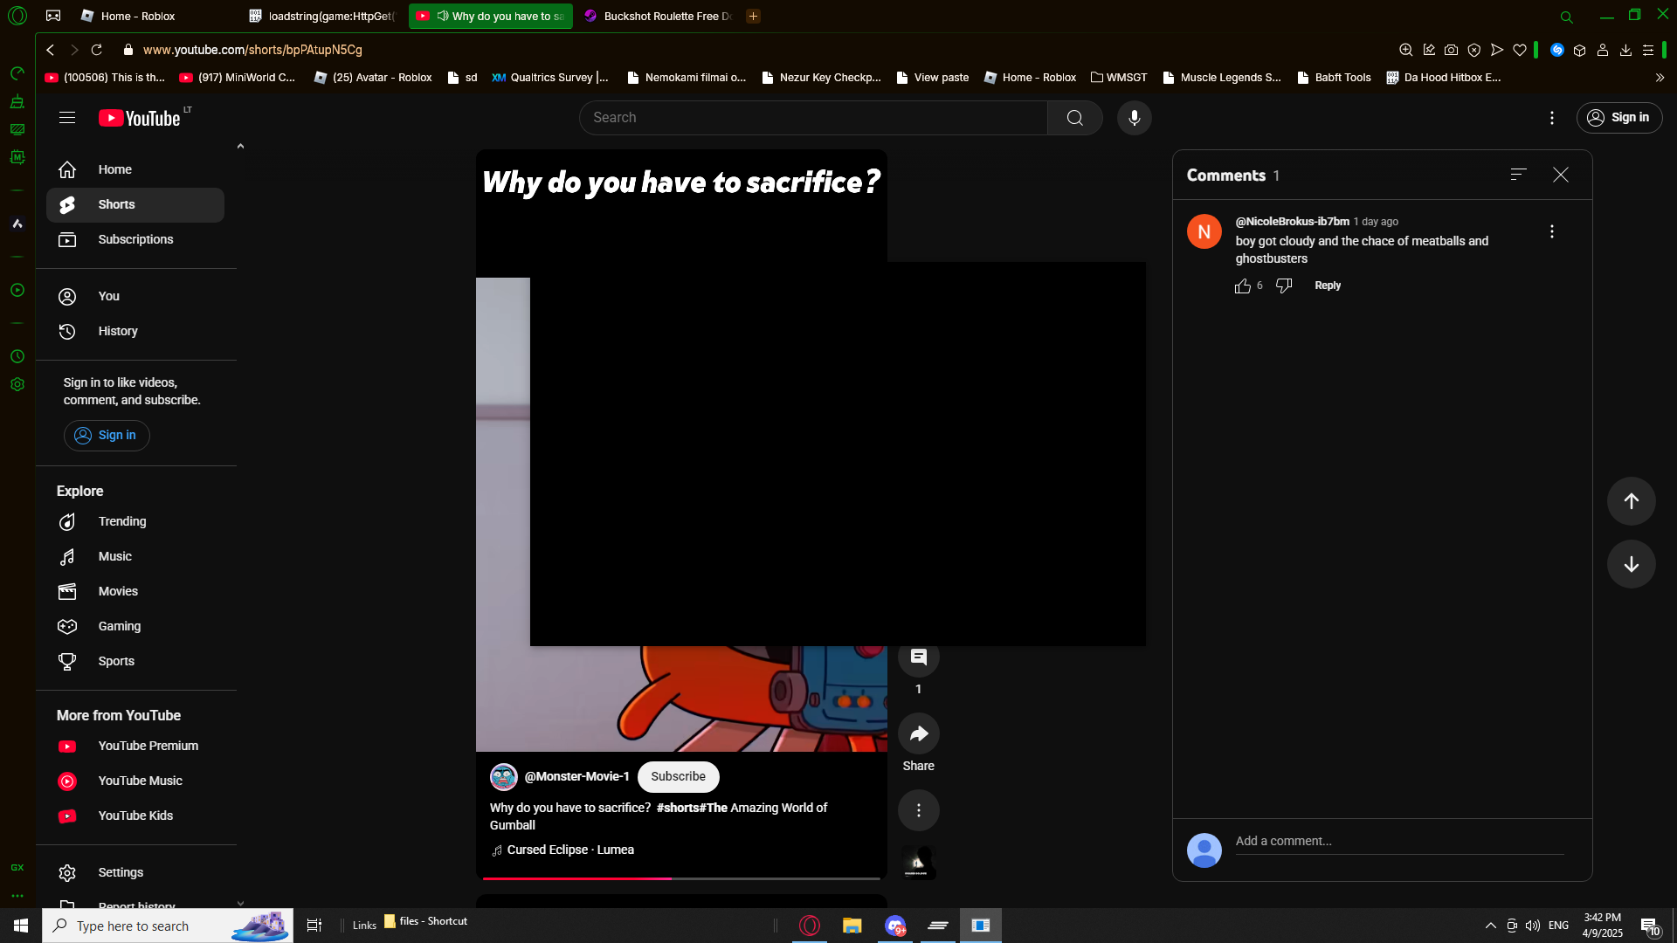Viewport: 1677px width, 943px height.
Task: Dislike the comment by NicoleBrokus
Action: click(x=1284, y=286)
